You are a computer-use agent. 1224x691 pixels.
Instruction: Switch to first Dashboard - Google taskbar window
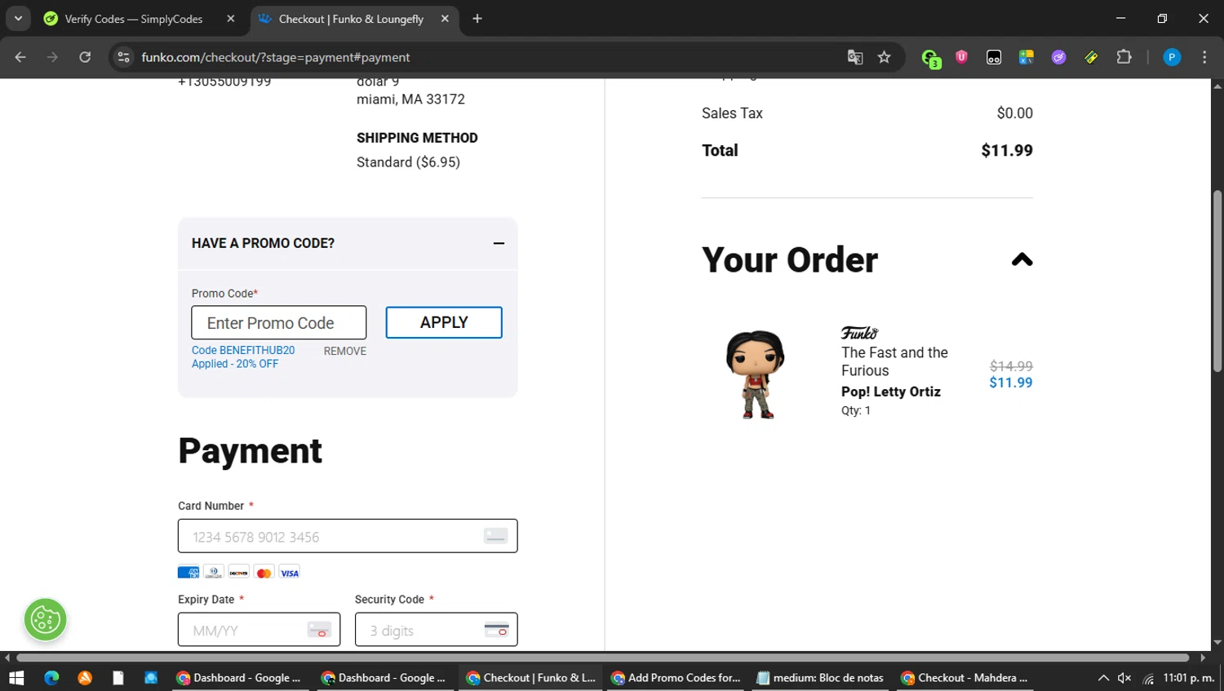(240, 678)
